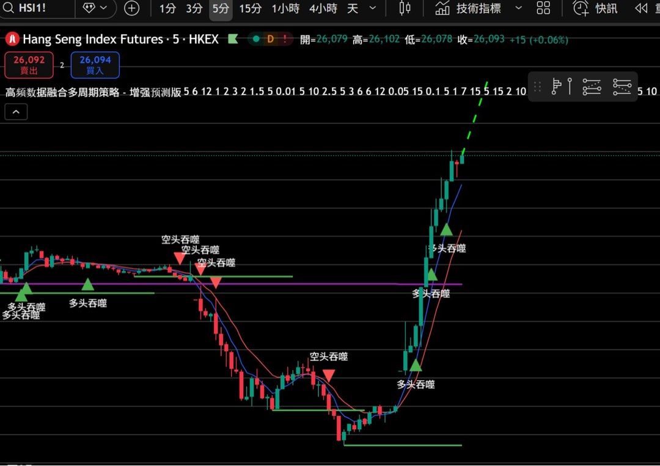Image resolution: width=660 pixels, height=466 pixels.
Task: Click the alert clock icon beside 快訊
Action: pyautogui.click(x=581, y=9)
